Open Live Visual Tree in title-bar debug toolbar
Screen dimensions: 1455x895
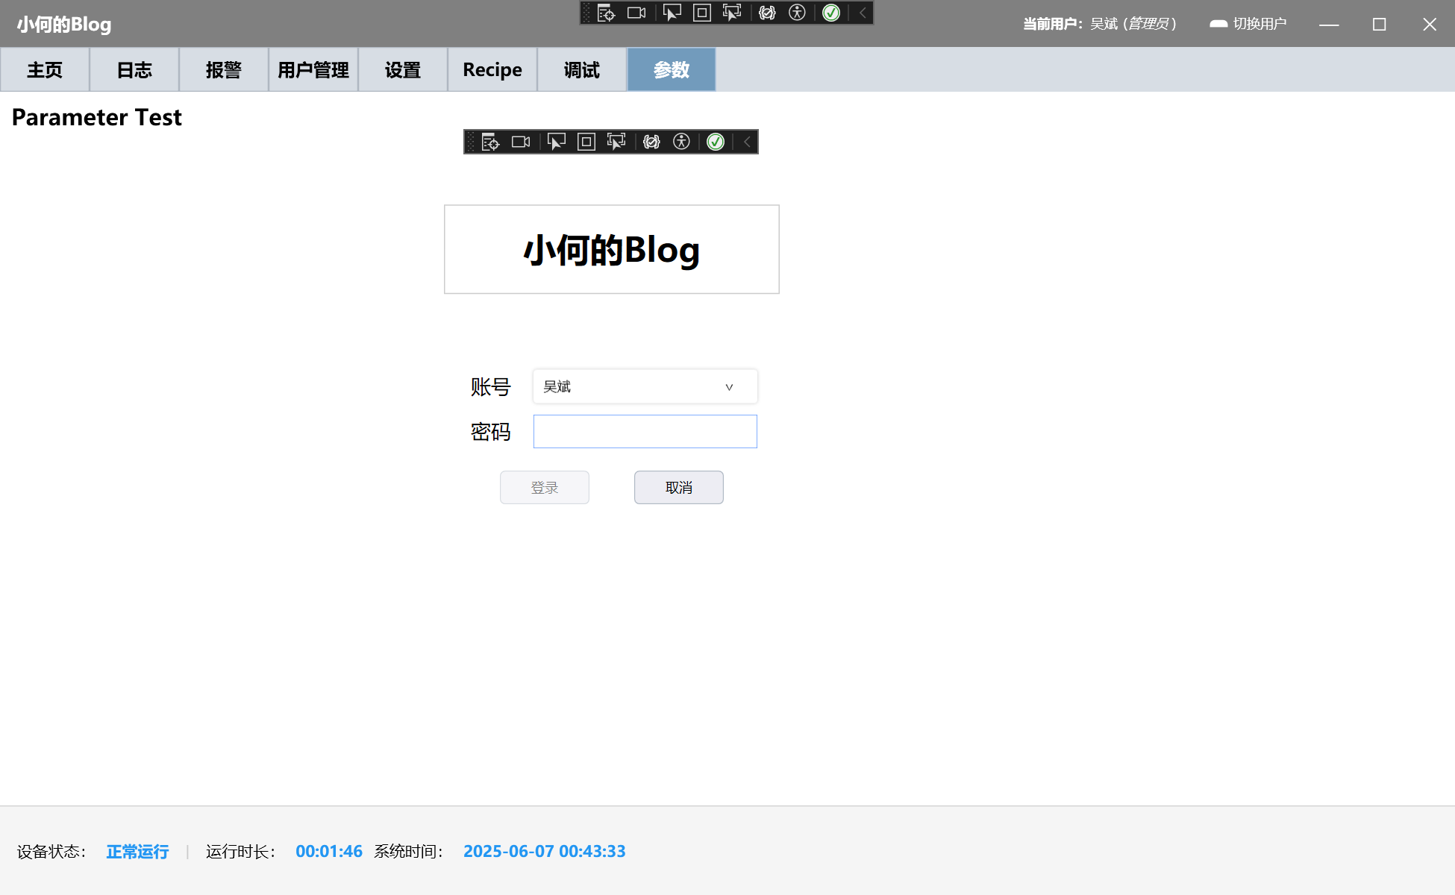coord(606,13)
